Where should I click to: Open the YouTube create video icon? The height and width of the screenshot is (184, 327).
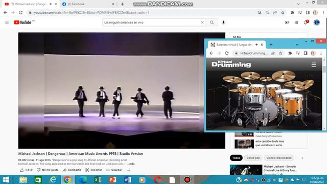click(287, 22)
